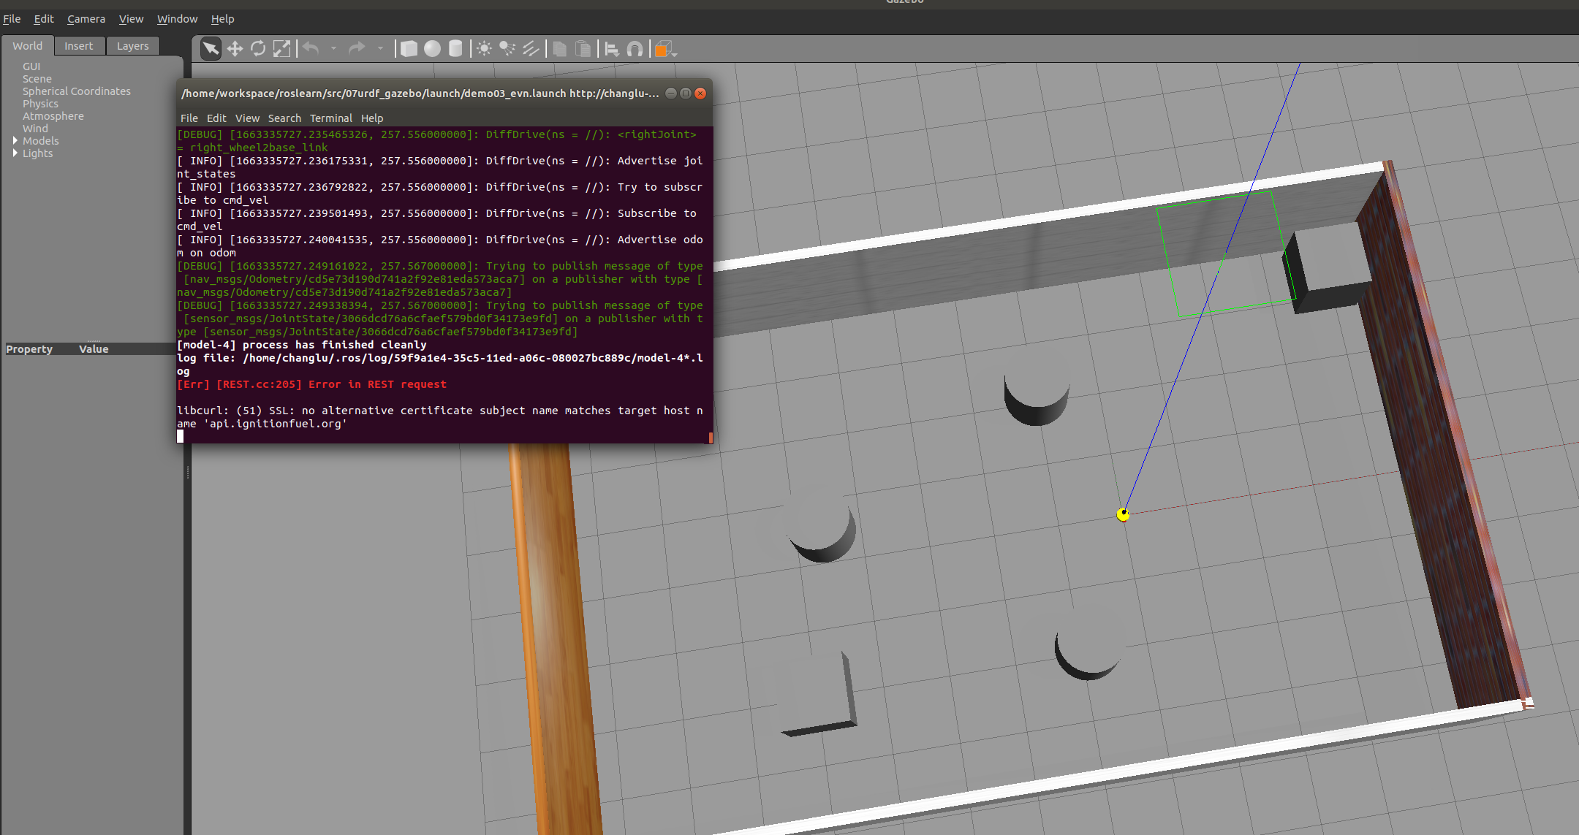Open the view angle orange cube dropdown
1579x835 pixels.
pos(665,49)
